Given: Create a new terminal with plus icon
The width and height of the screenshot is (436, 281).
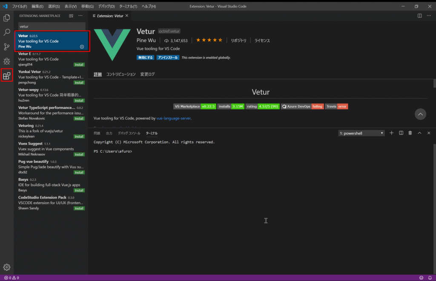Looking at the screenshot, I should click(x=392, y=133).
